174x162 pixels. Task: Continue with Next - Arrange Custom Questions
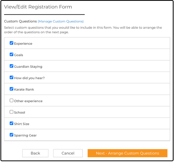[x=128, y=153]
